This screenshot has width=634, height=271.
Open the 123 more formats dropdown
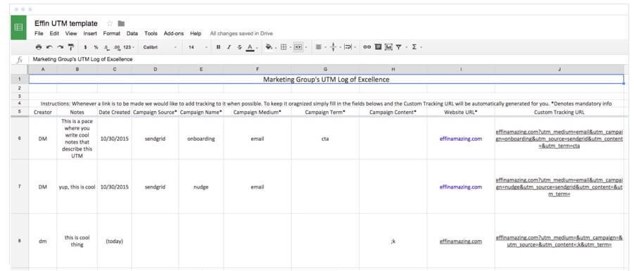(129, 47)
